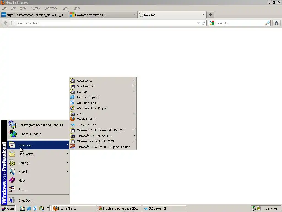Select Programs entry in Start menu
Viewport: 282px width, 212px height.
pos(38,145)
